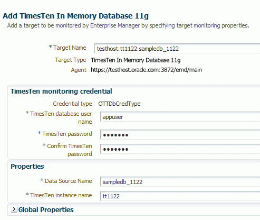Focus the TimesTen database user name field
This screenshot has height=220, width=260.
pyautogui.click(x=180, y=117)
